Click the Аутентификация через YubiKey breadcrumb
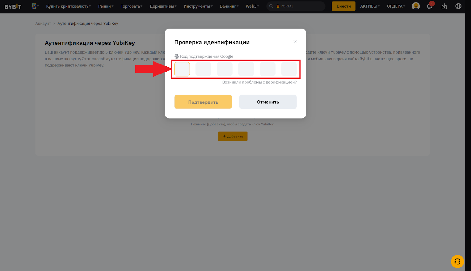This screenshot has width=471, height=271. (x=88, y=24)
